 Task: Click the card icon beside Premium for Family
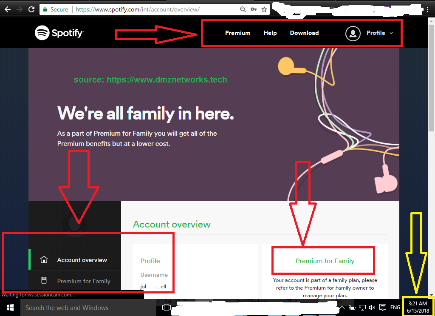(x=44, y=280)
